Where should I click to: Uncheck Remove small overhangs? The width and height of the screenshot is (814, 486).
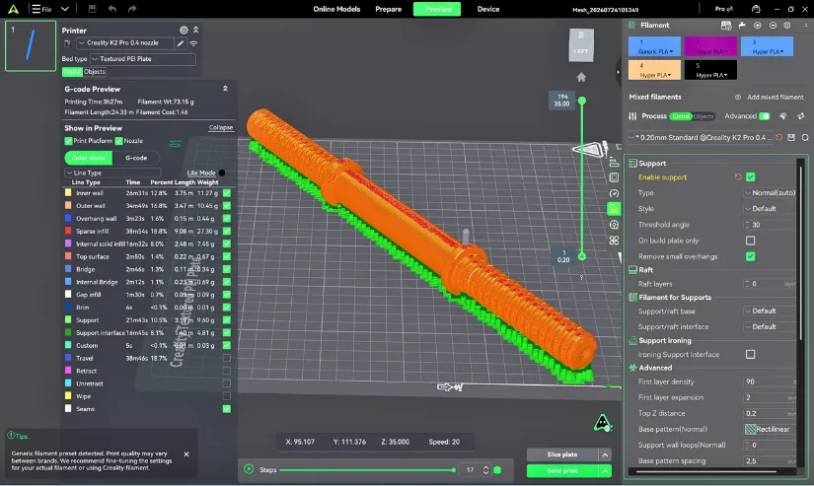tap(750, 256)
